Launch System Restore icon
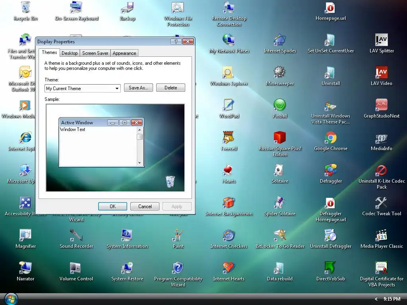 pyautogui.click(x=127, y=268)
